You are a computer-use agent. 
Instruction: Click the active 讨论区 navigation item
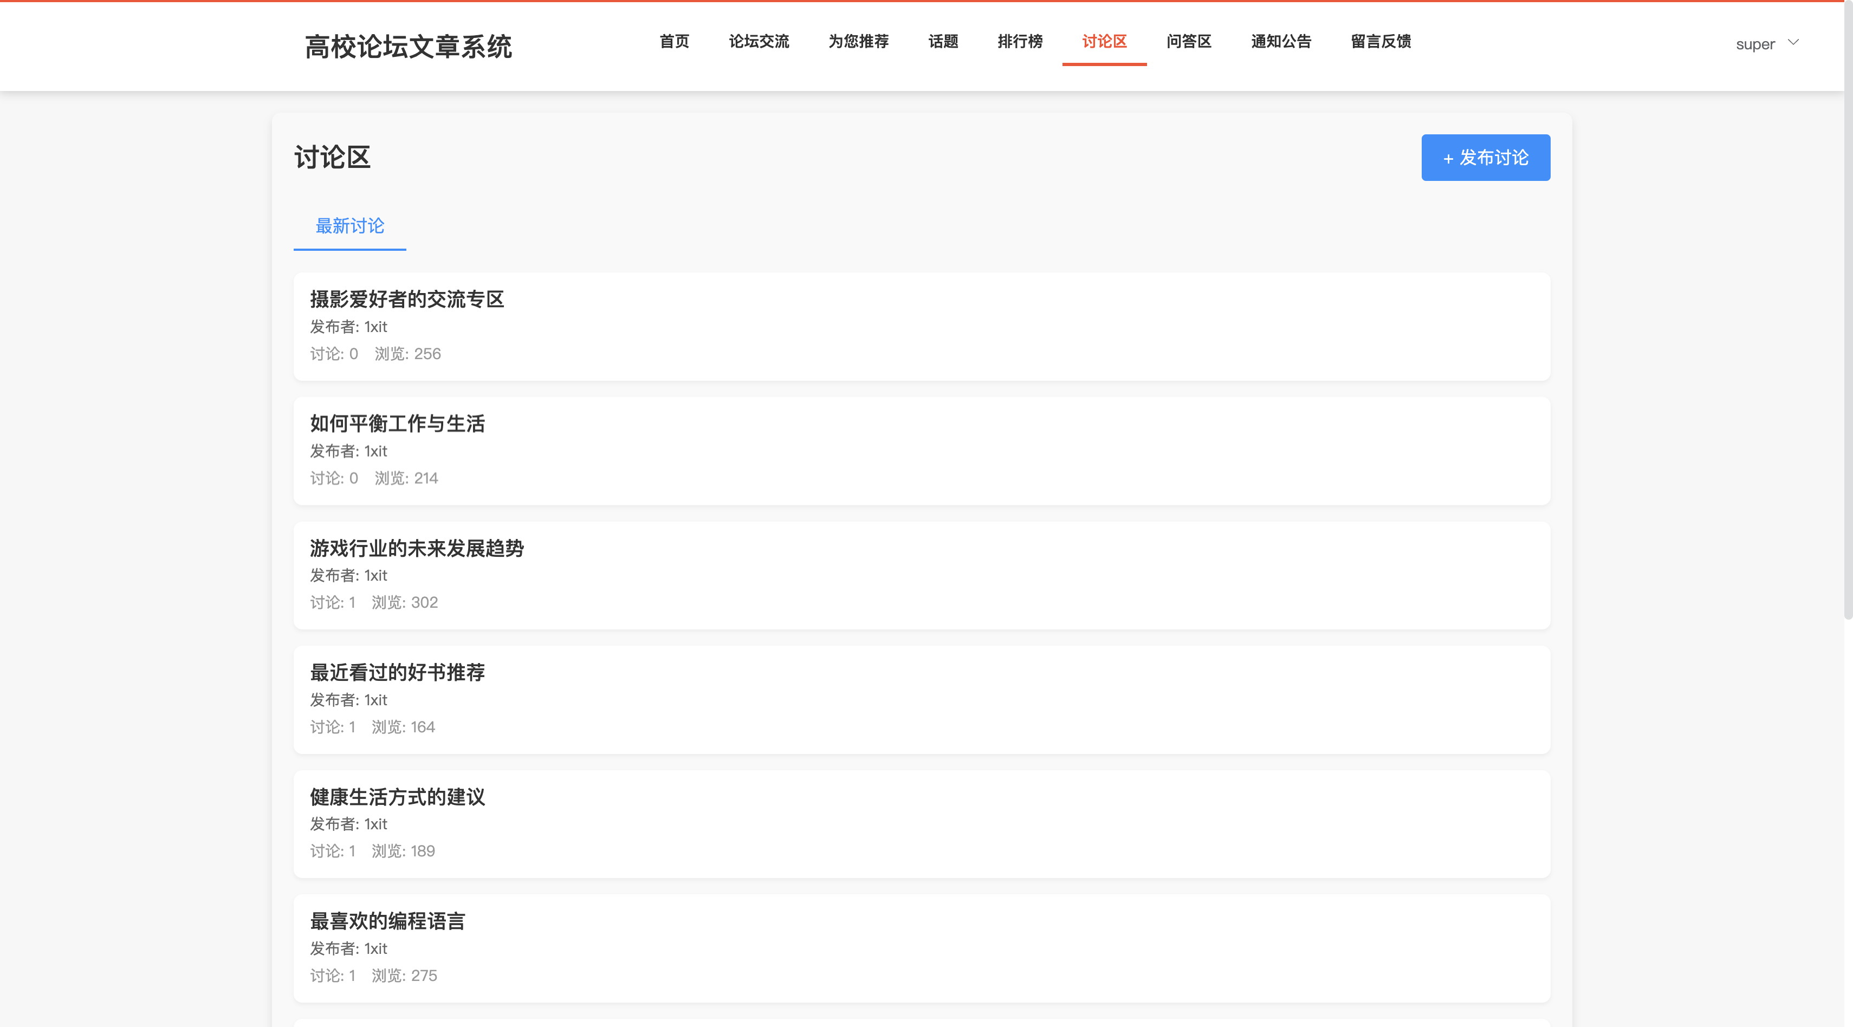click(x=1104, y=42)
